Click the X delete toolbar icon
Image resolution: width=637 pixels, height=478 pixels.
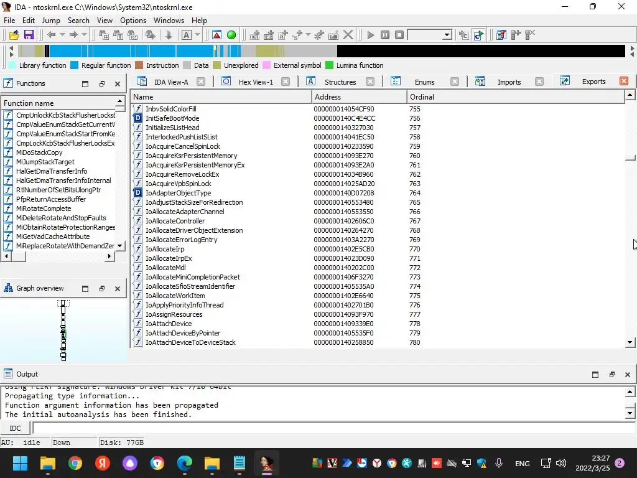(348, 35)
